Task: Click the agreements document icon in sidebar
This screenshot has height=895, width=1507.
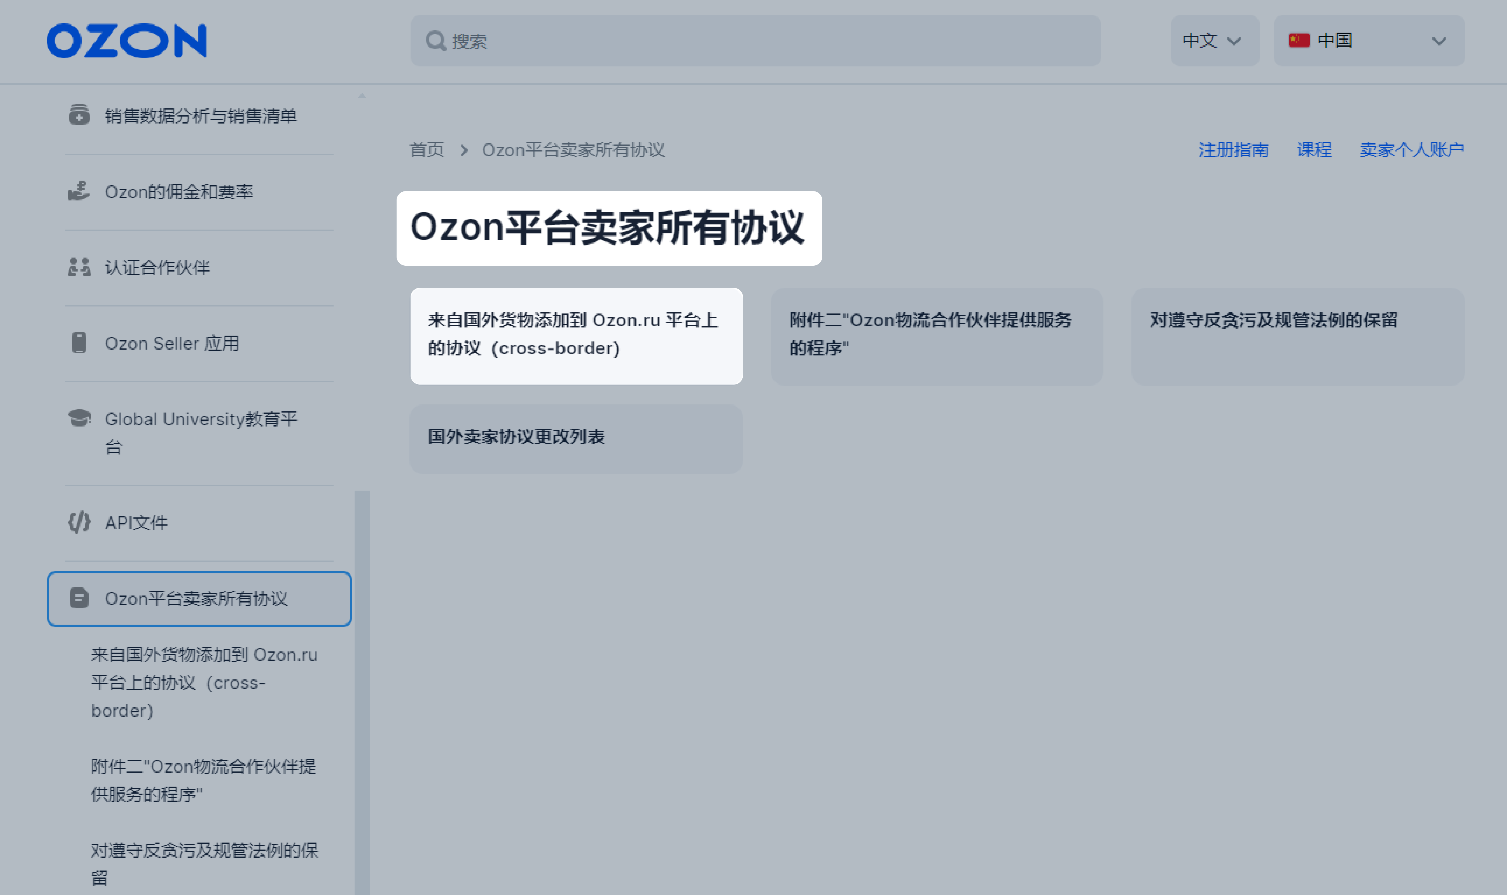Action: coord(79,598)
